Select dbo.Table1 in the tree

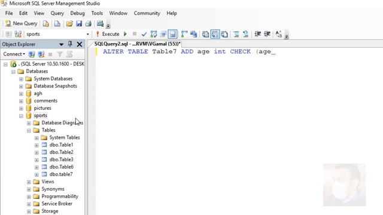pyautogui.click(x=61, y=145)
